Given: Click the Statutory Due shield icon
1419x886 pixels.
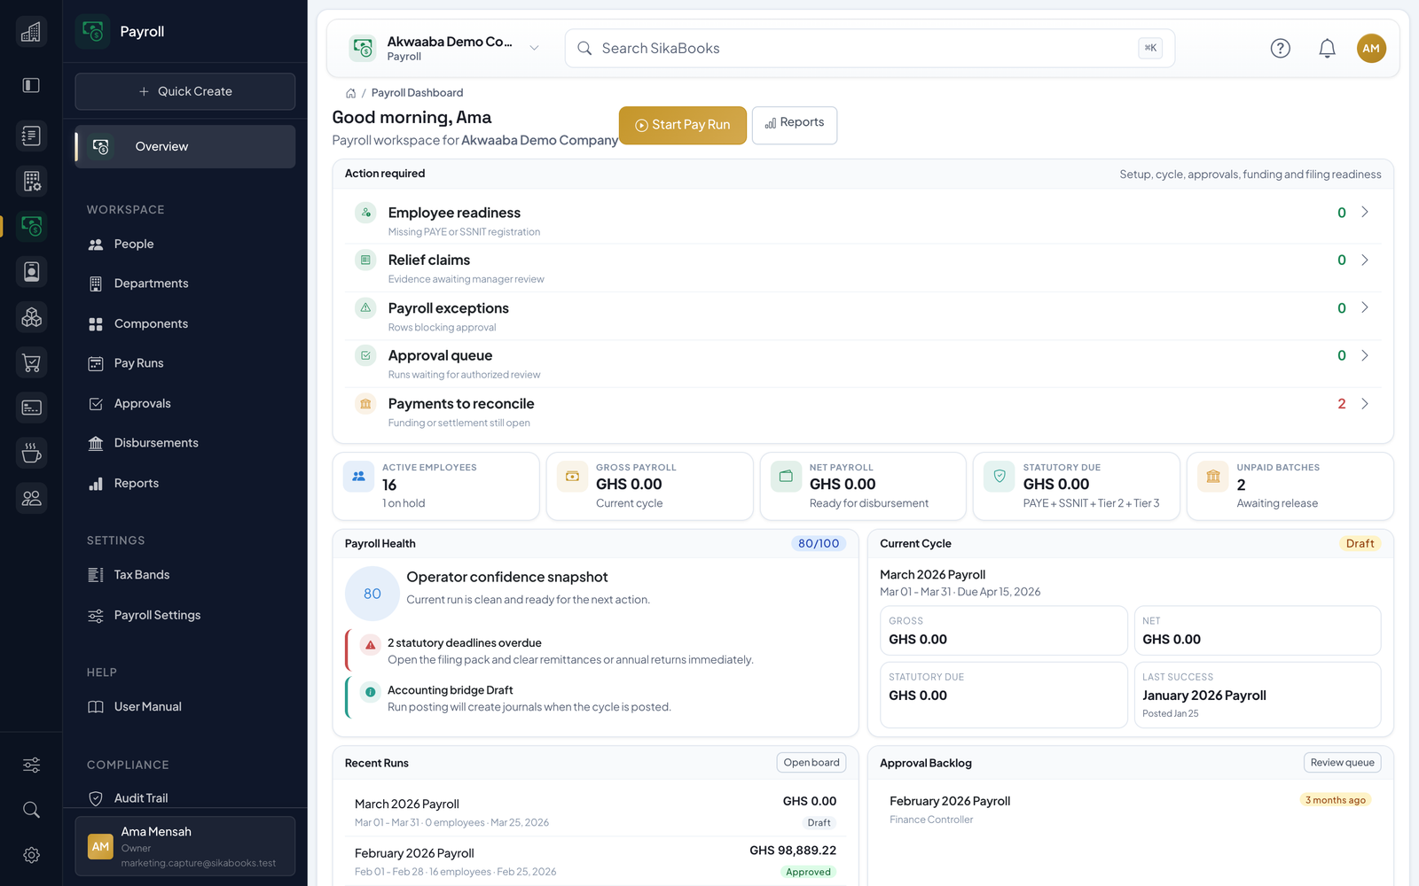Looking at the screenshot, I should pyautogui.click(x=1000, y=477).
